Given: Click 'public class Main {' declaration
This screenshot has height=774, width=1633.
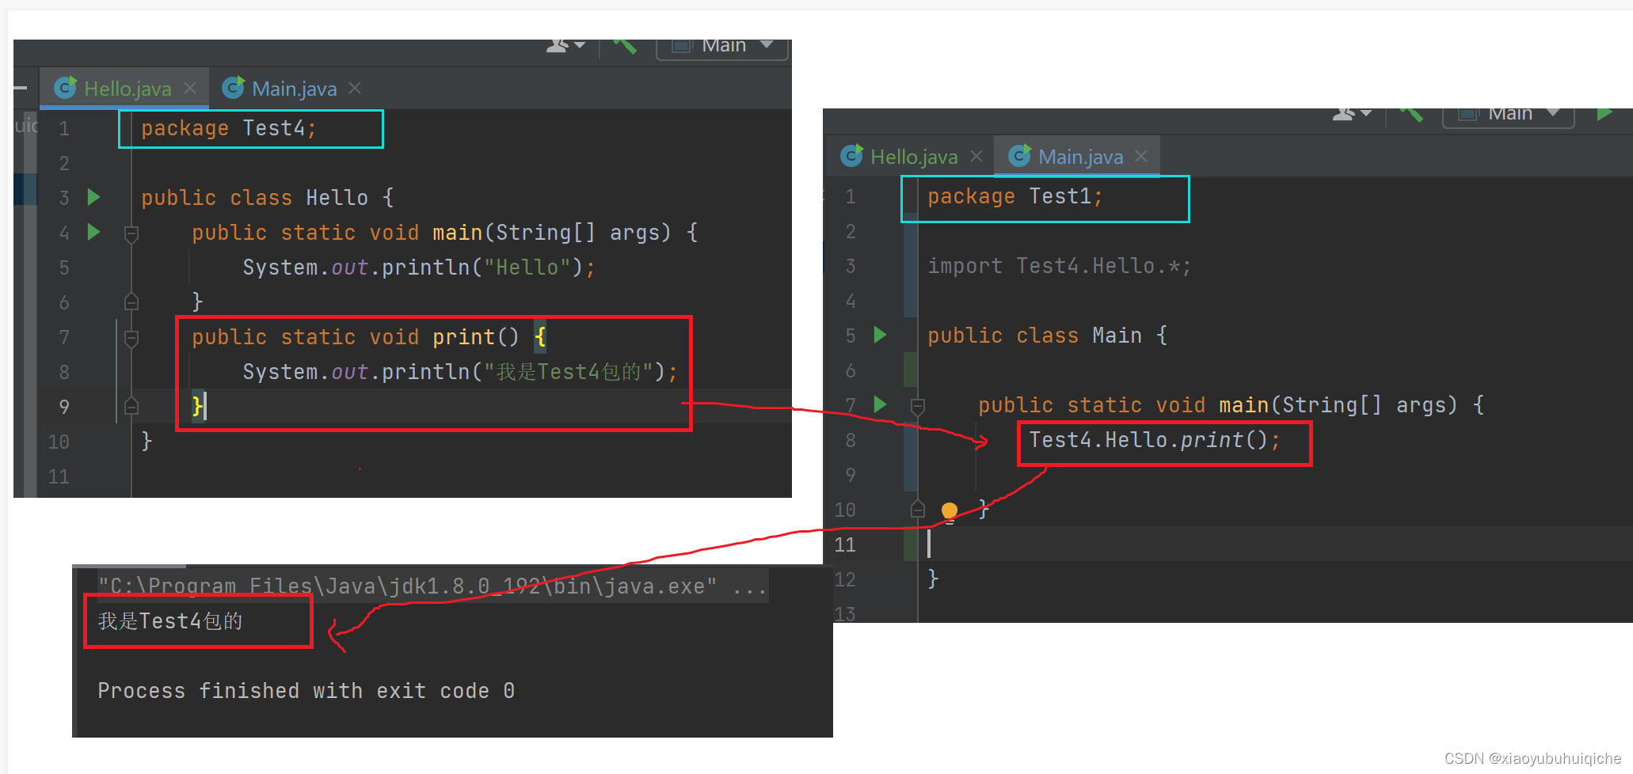Looking at the screenshot, I should pos(1048,336).
